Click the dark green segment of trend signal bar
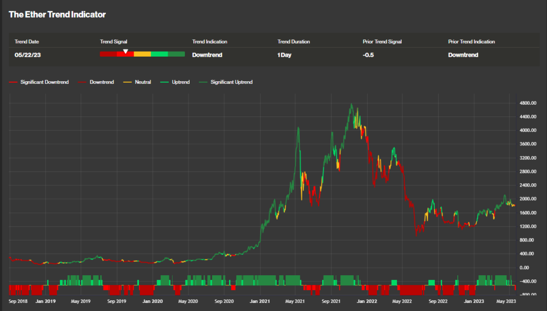This screenshot has height=311, width=547. pyautogui.click(x=176, y=54)
